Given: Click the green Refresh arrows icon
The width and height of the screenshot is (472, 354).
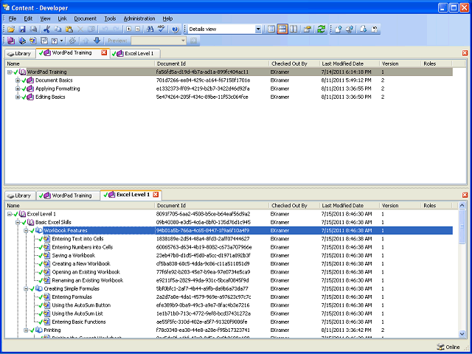Looking at the screenshot, I should point(321,29).
